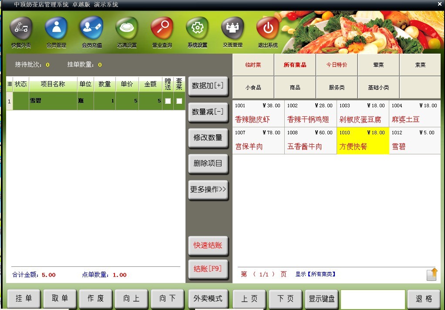Viewport: 445px width, 310px height.
Task: Click the 状态 column header
Action: 21,84
